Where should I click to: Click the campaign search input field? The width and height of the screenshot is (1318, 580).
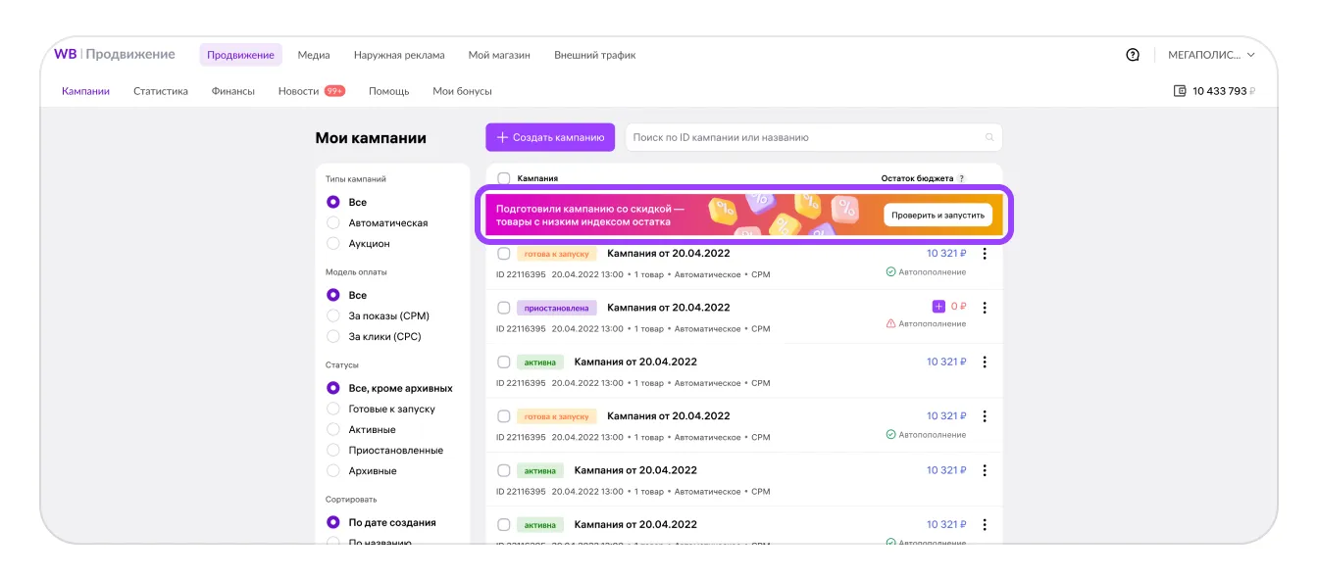(804, 138)
